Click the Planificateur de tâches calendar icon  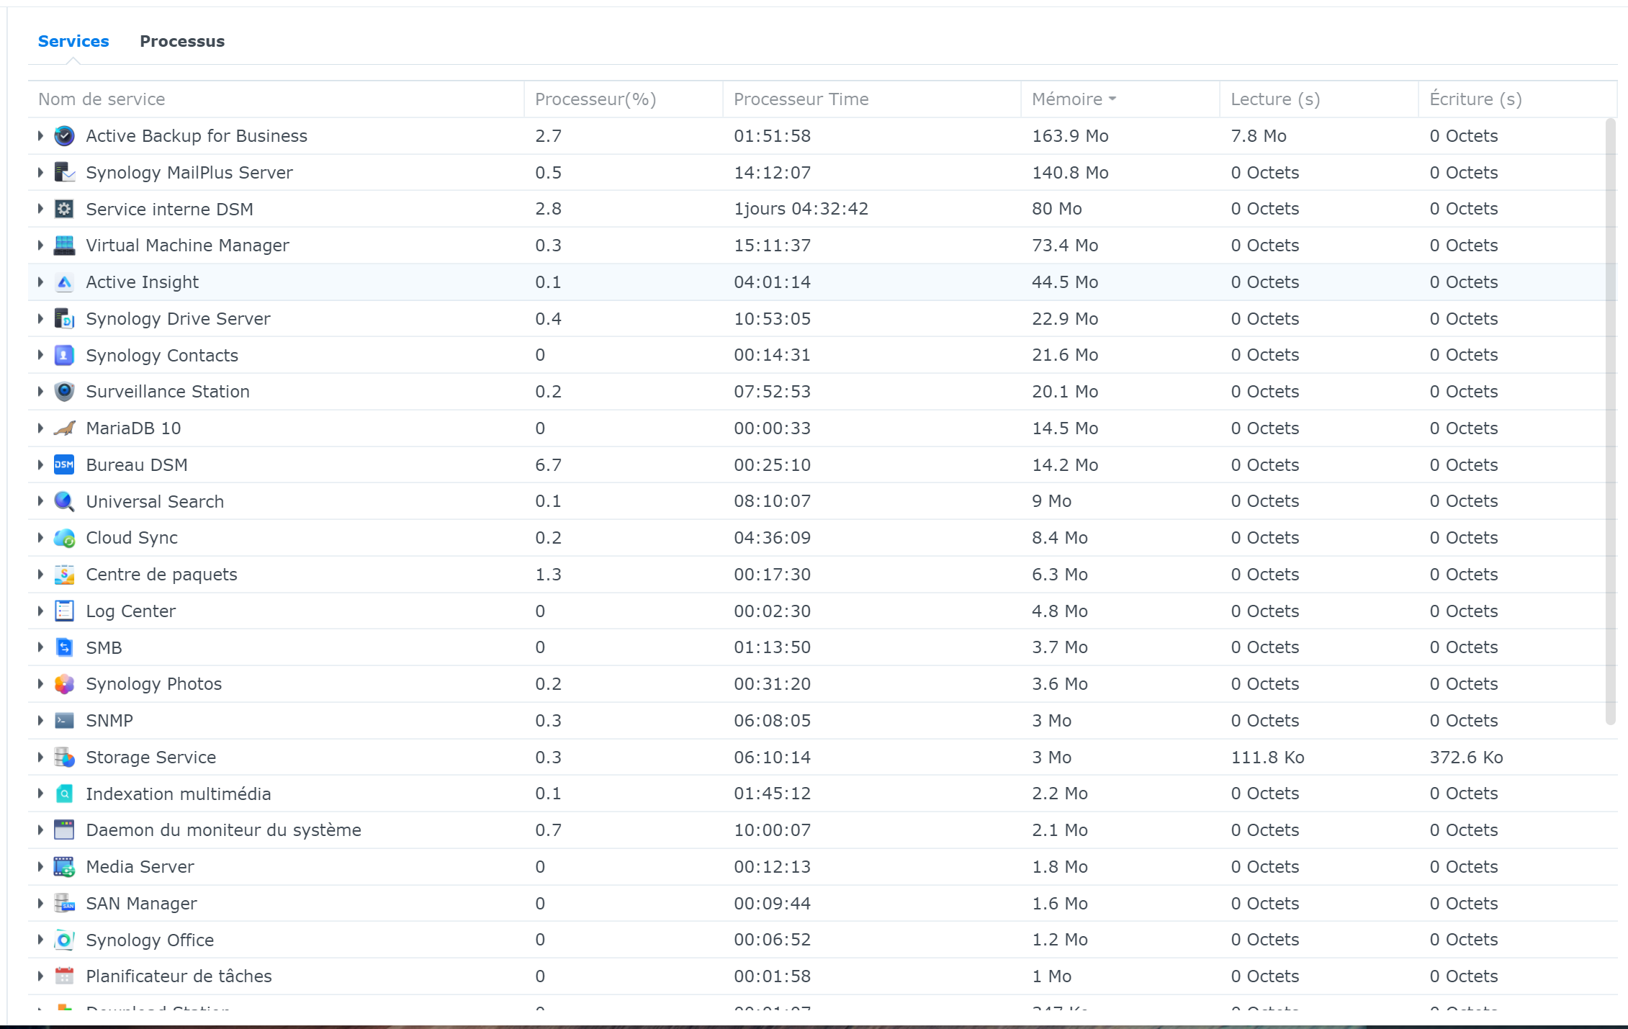(64, 976)
